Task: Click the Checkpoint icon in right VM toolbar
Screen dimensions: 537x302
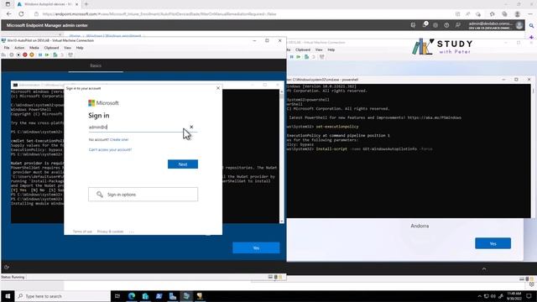Action: pos(306,57)
